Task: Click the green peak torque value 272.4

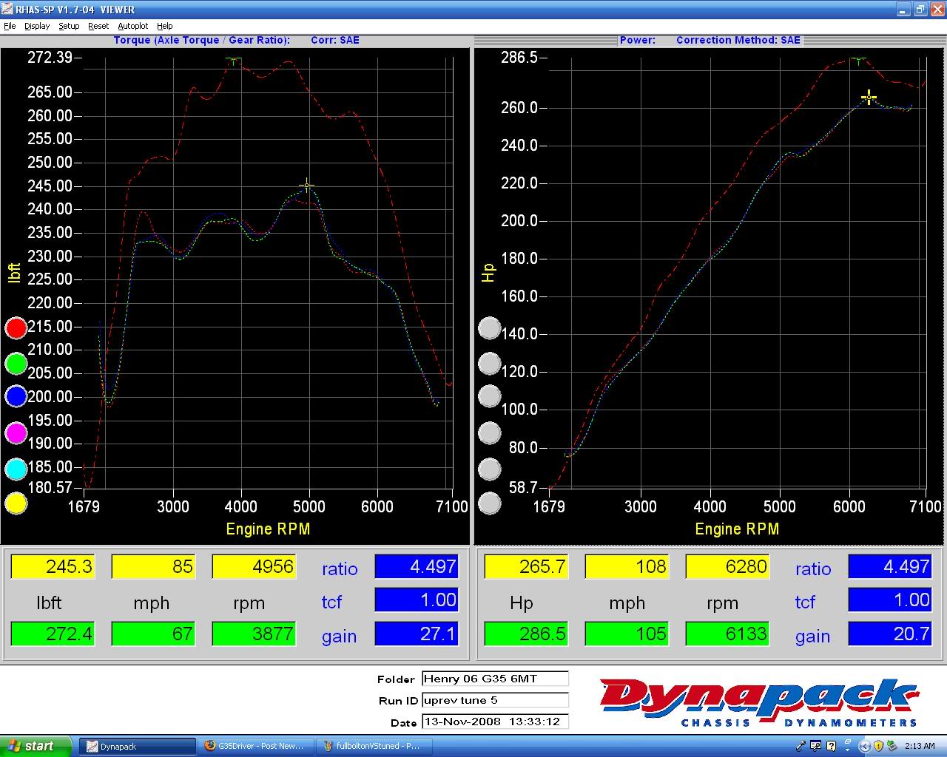Action: click(53, 634)
